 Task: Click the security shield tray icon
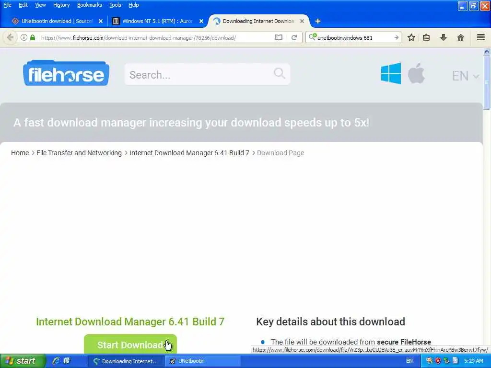[x=438, y=361]
